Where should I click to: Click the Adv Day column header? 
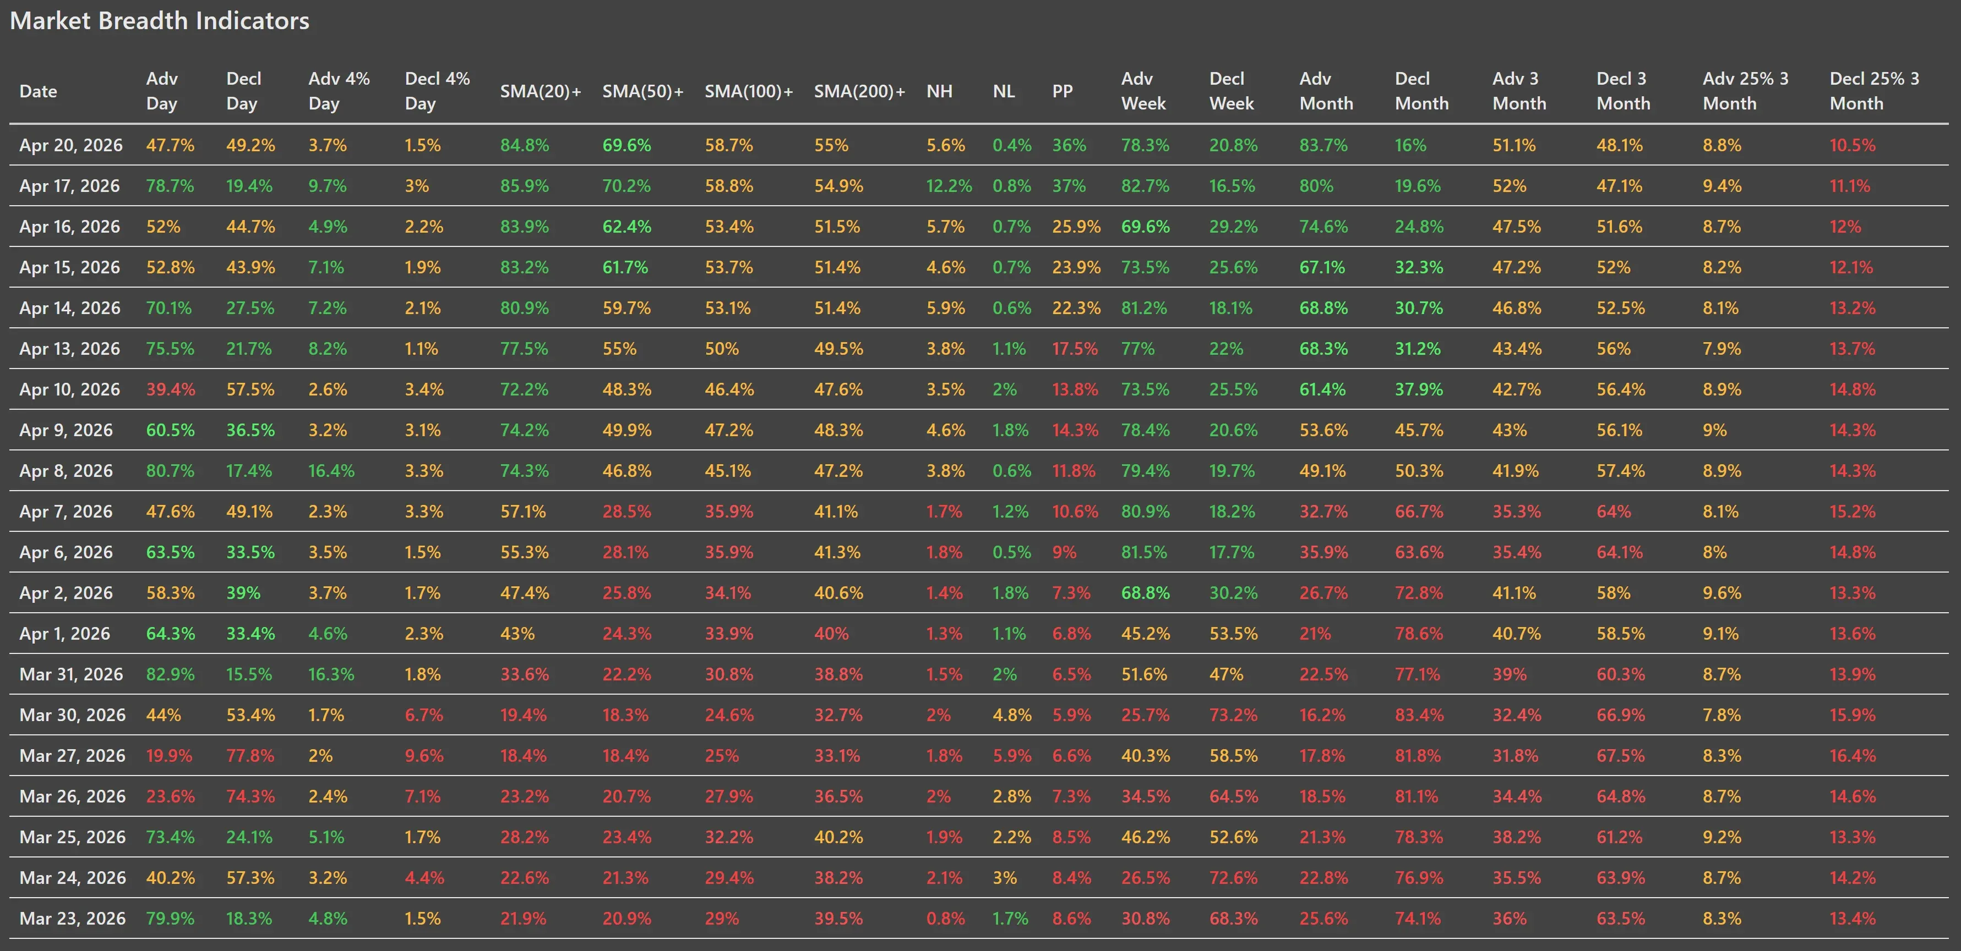162,91
